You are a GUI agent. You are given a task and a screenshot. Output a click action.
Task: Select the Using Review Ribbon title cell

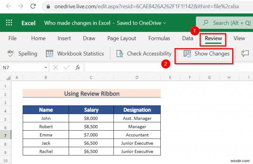(92, 93)
